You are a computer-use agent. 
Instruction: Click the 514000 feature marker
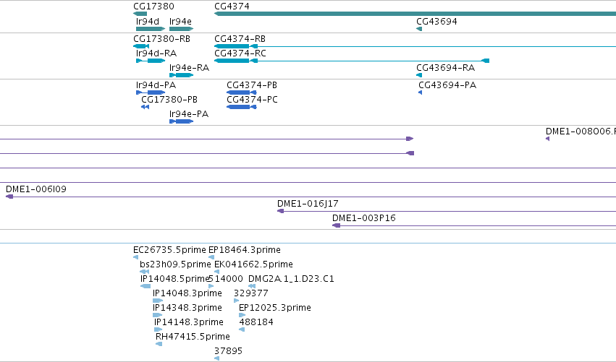click(x=211, y=286)
